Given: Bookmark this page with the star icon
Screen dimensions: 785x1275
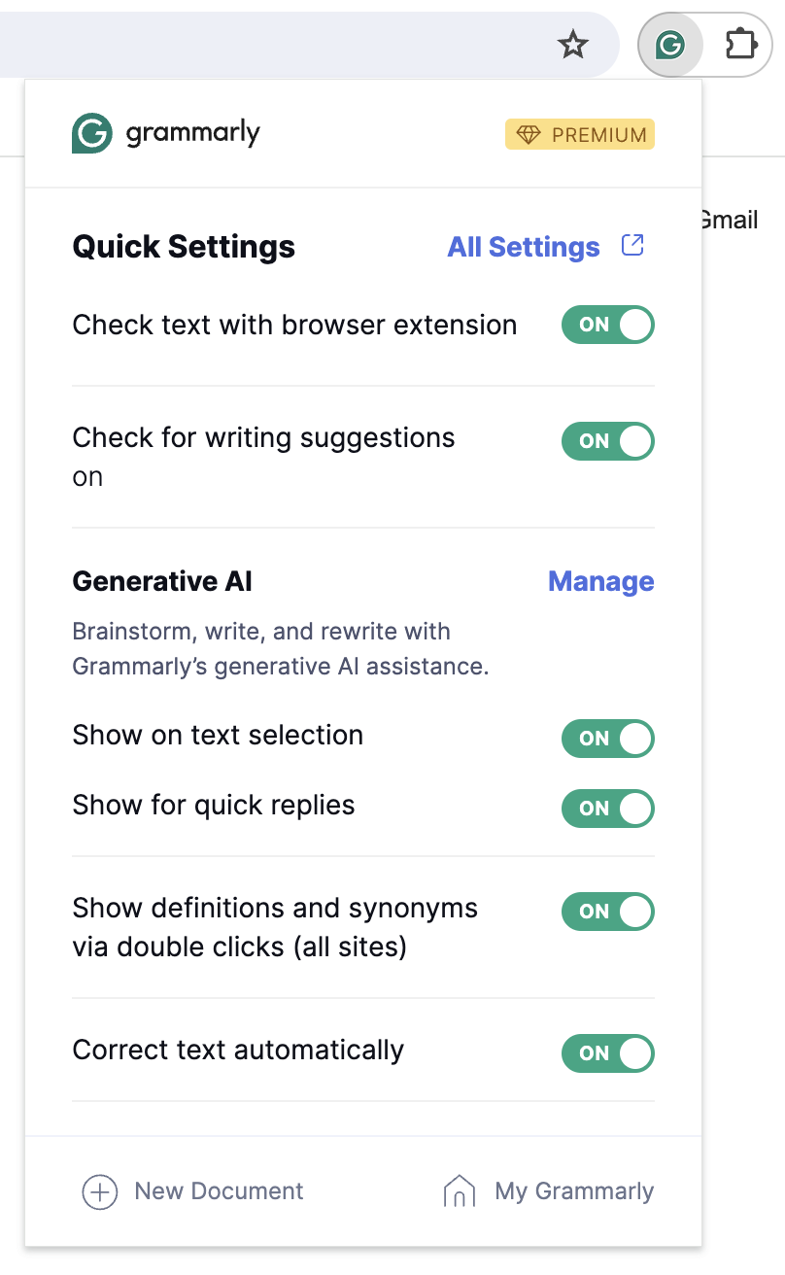Looking at the screenshot, I should 573,45.
